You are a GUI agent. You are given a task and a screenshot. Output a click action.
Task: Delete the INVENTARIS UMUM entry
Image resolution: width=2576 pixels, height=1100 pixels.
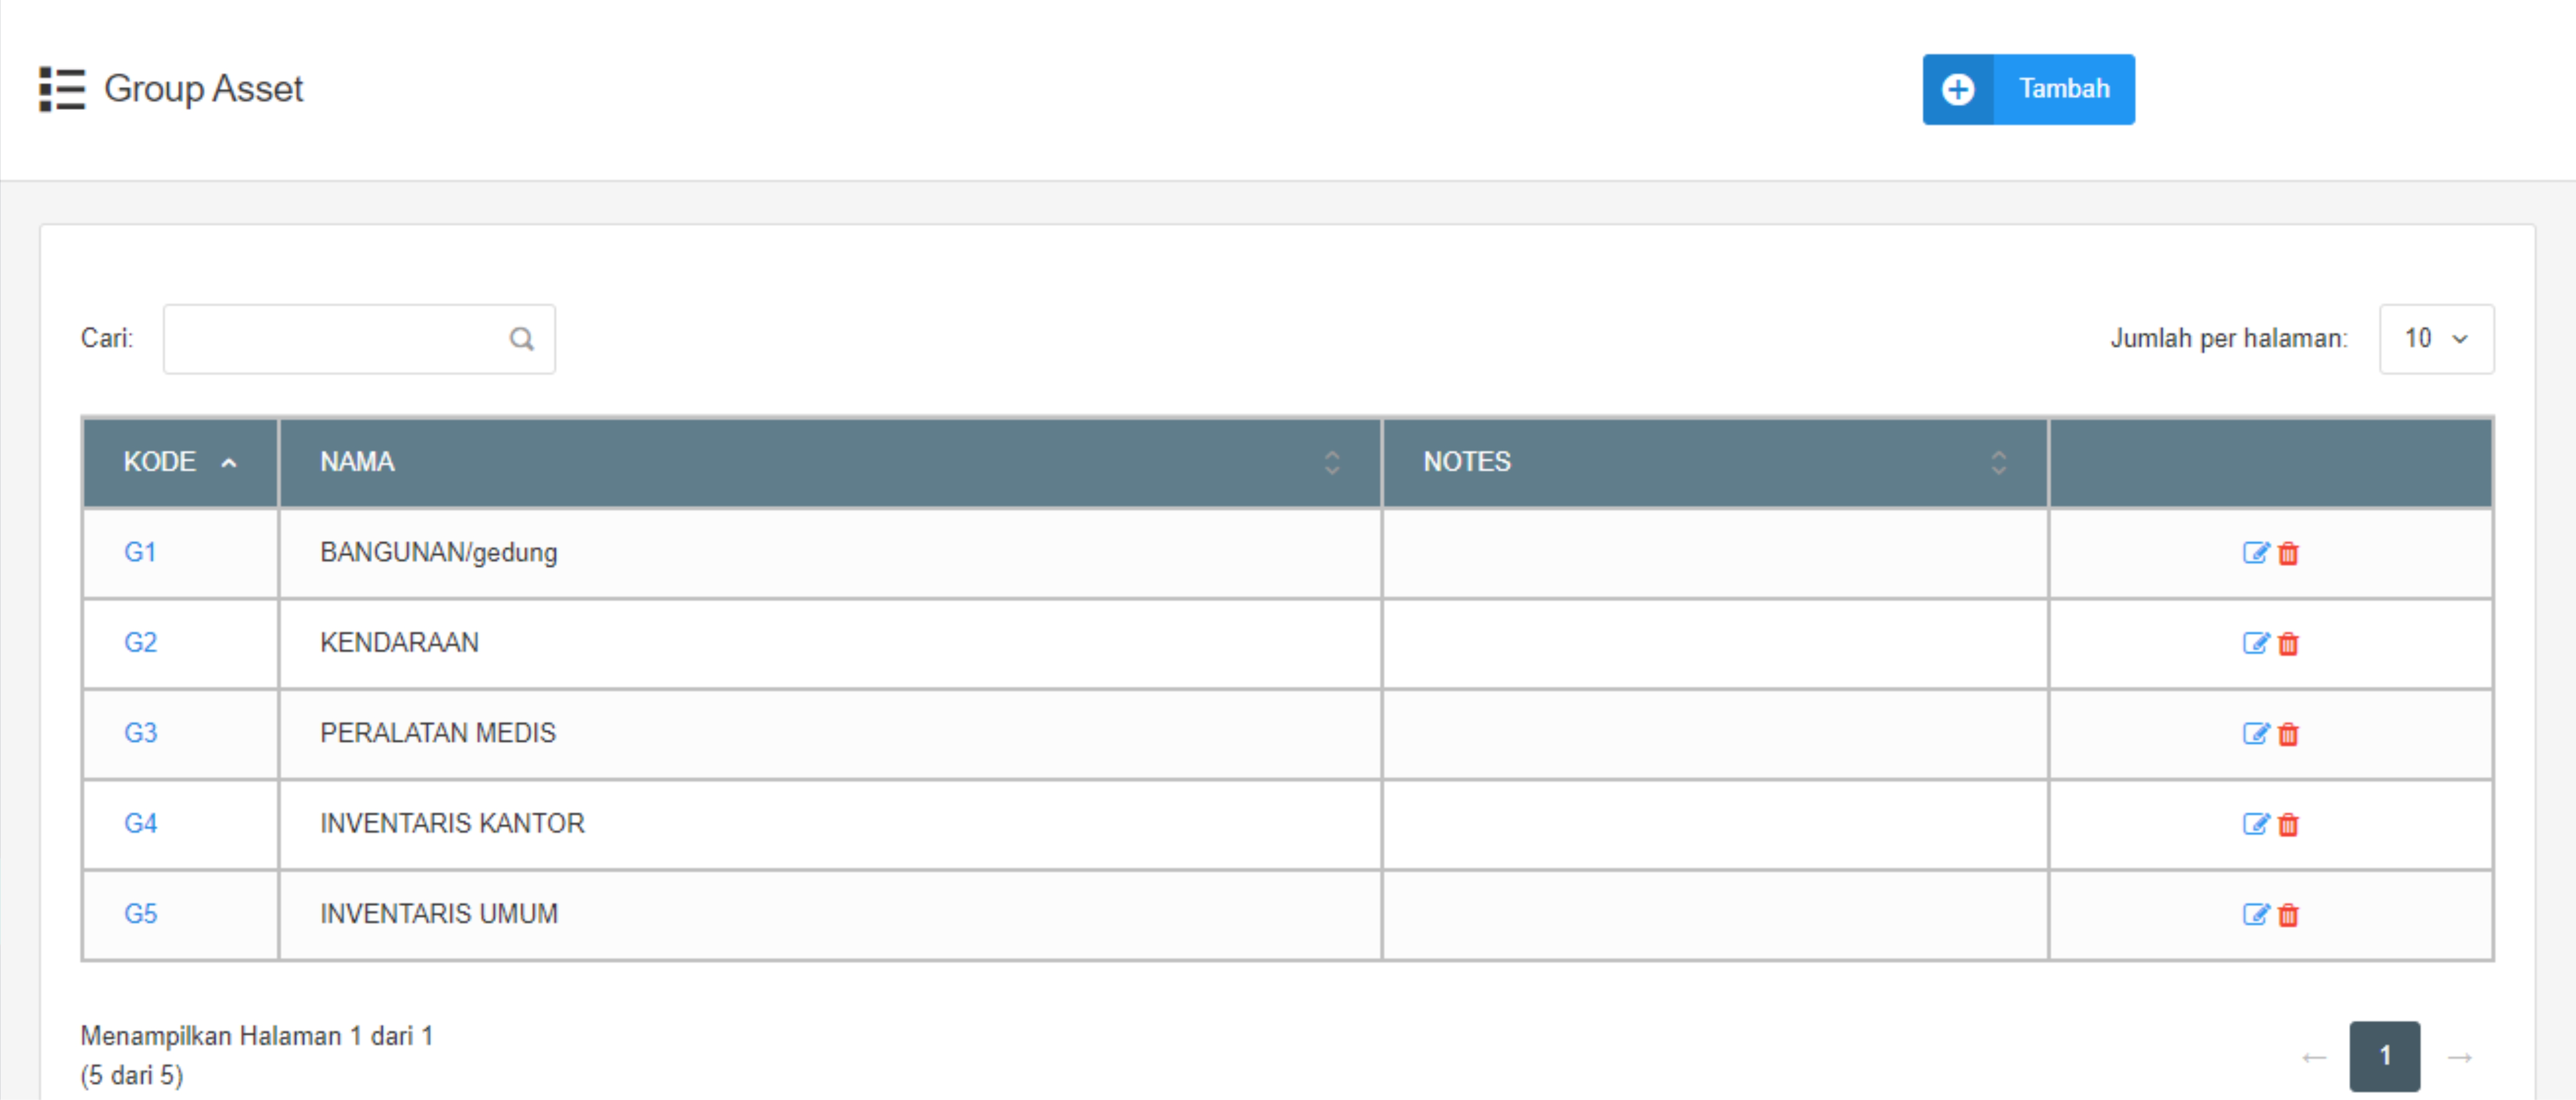pos(2288,914)
